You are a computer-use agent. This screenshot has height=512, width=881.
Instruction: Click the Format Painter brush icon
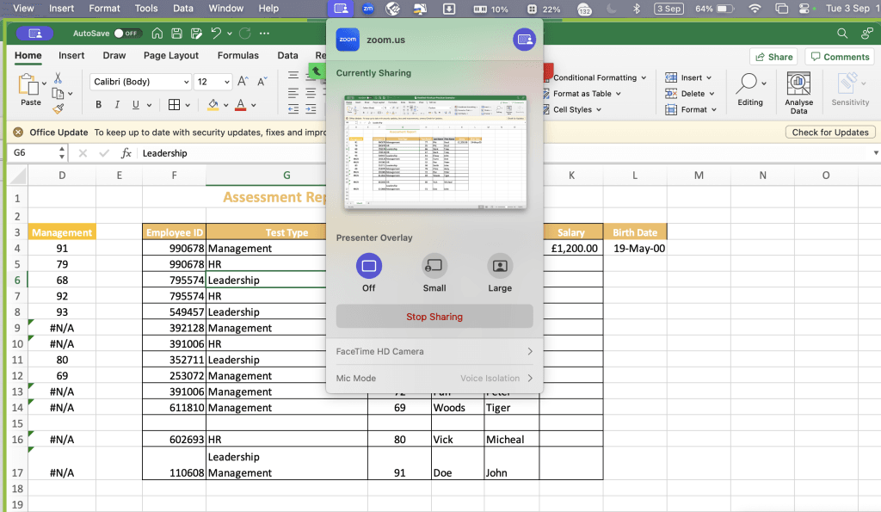(59, 108)
